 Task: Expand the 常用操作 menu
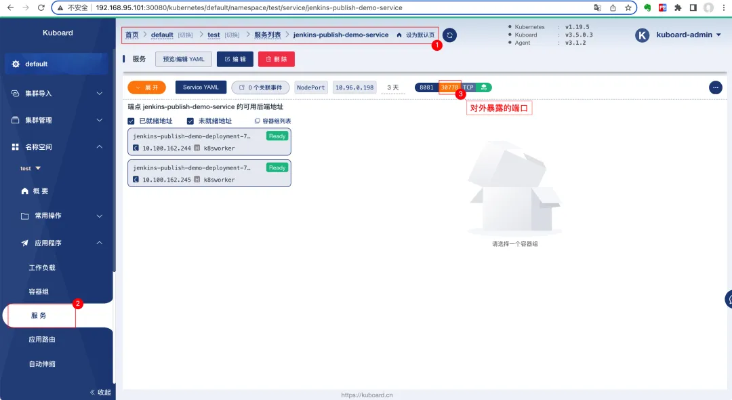[61, 216]
